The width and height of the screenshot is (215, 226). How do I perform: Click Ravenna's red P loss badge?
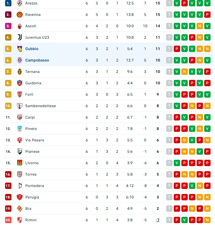tap(207, 15)
